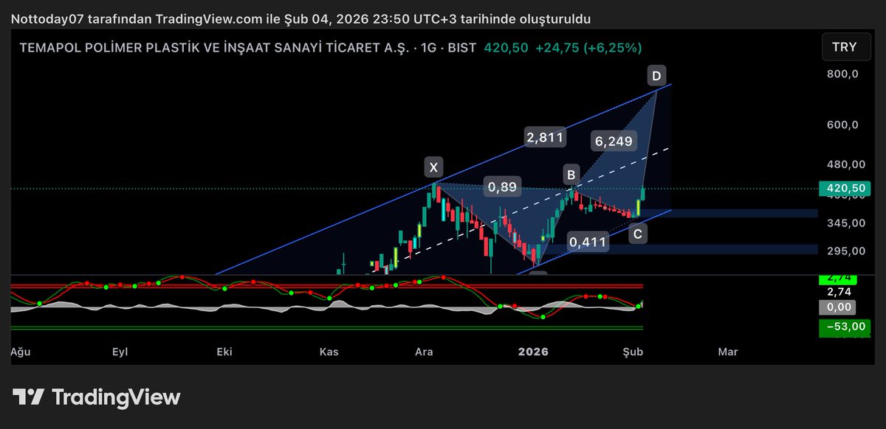Click the 800,0 price axis label
This screenshot has width=886, height=429.
(x=842, y=74)
